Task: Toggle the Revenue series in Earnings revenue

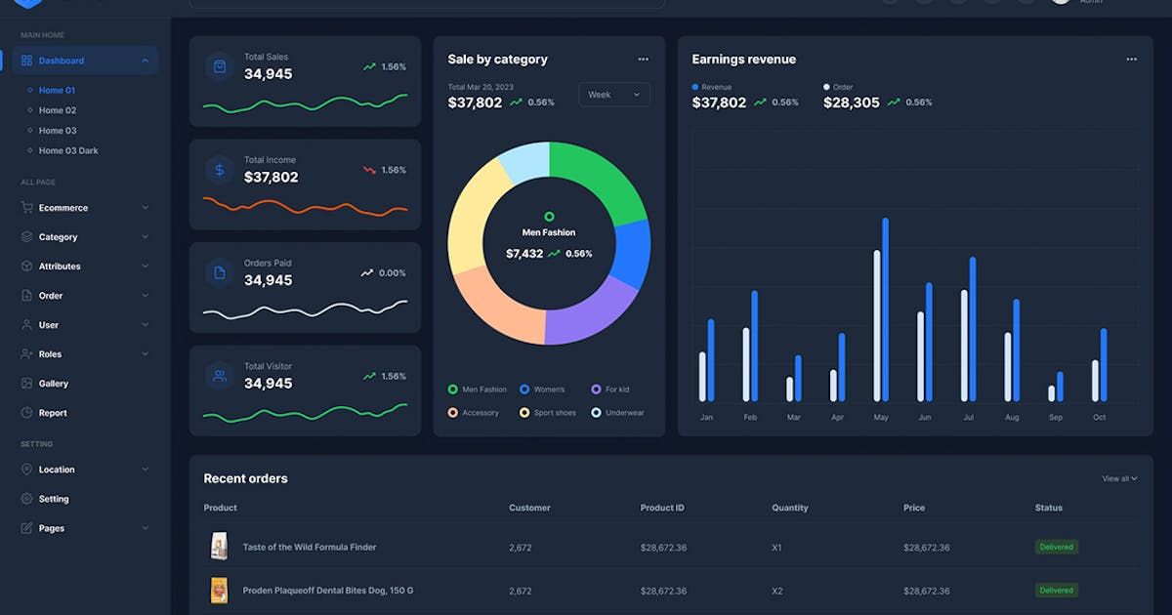Action: click(x=693, y=86)
